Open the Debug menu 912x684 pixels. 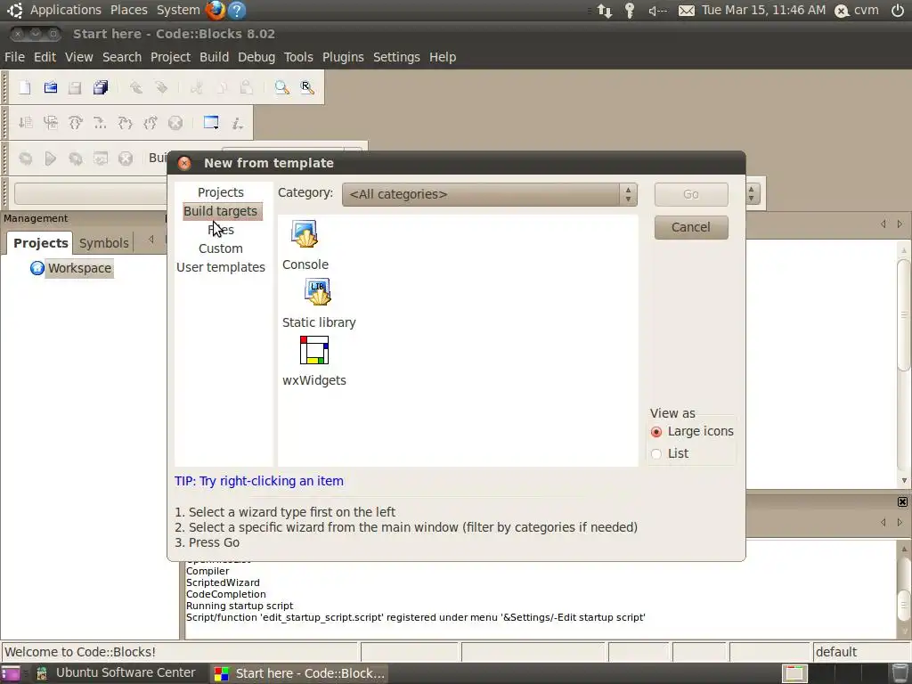(256, 57)
